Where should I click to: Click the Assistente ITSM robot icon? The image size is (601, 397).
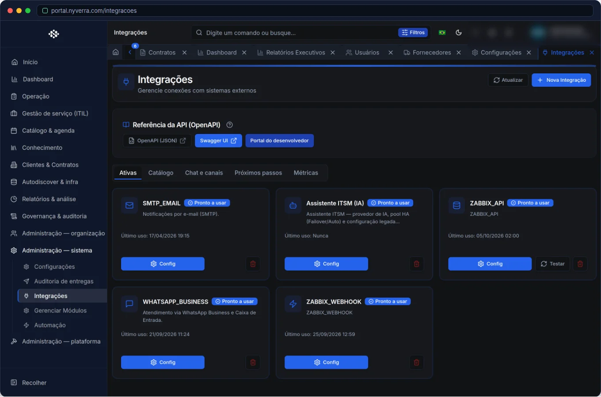(x=293, y=206)
